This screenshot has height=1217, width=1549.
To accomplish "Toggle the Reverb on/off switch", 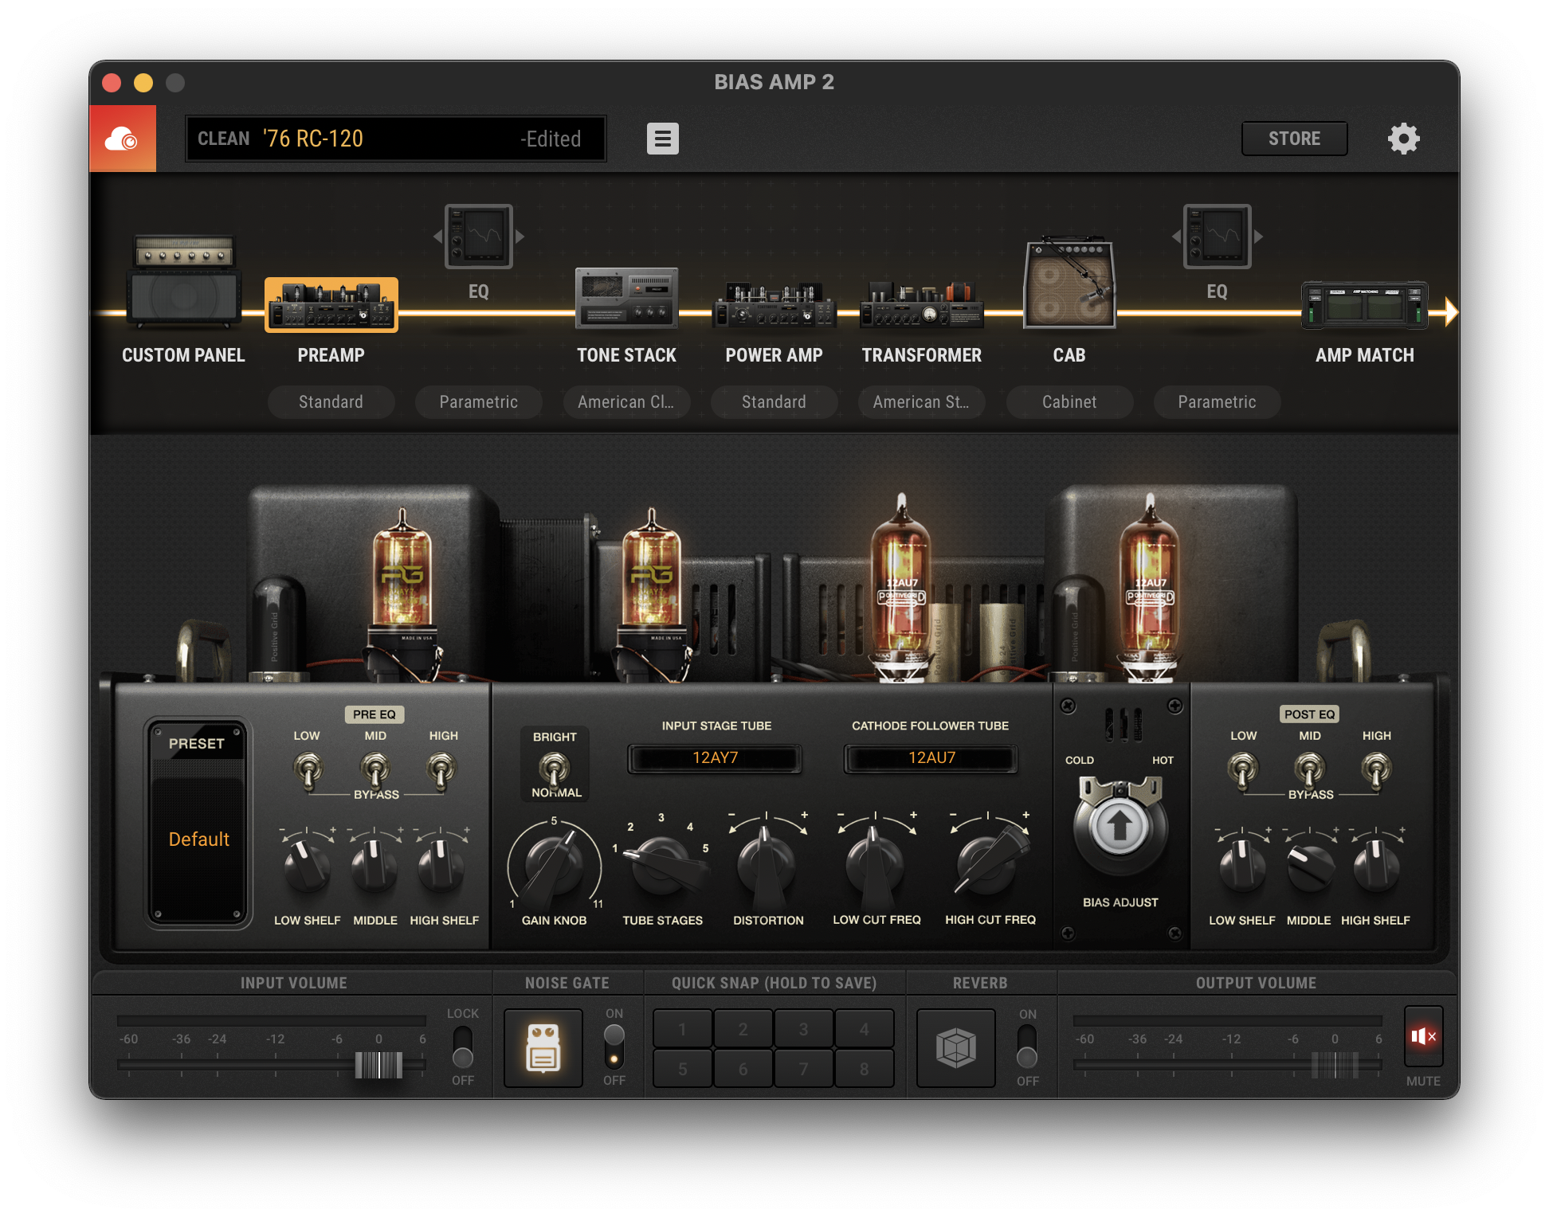I will pyautogui.click(x=1027, y=1047).
